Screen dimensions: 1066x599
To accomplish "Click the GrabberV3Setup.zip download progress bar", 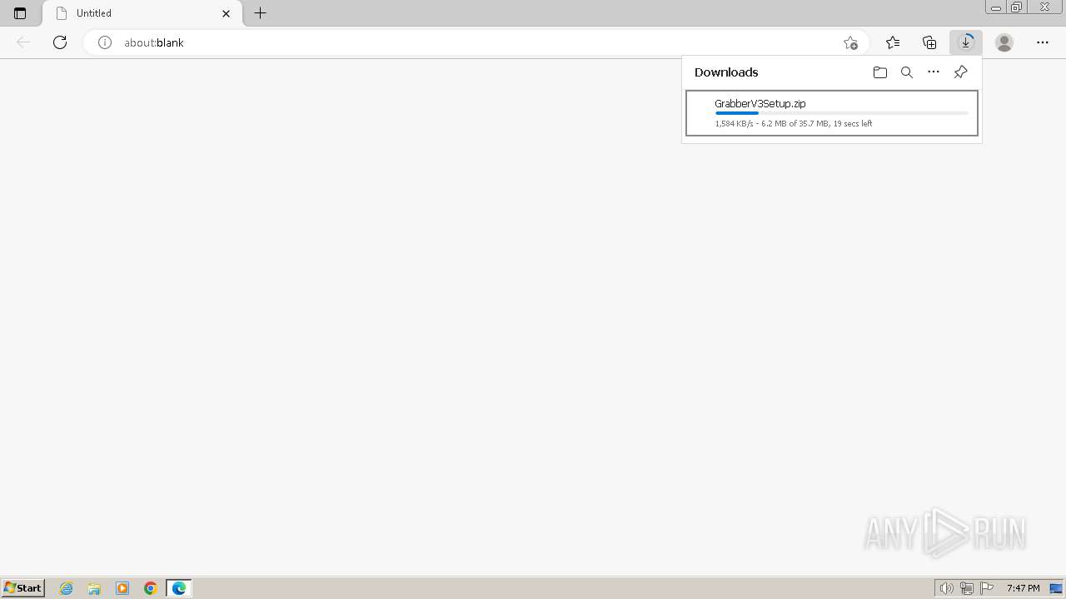I will pyautogui.click(x=841, y=113).
